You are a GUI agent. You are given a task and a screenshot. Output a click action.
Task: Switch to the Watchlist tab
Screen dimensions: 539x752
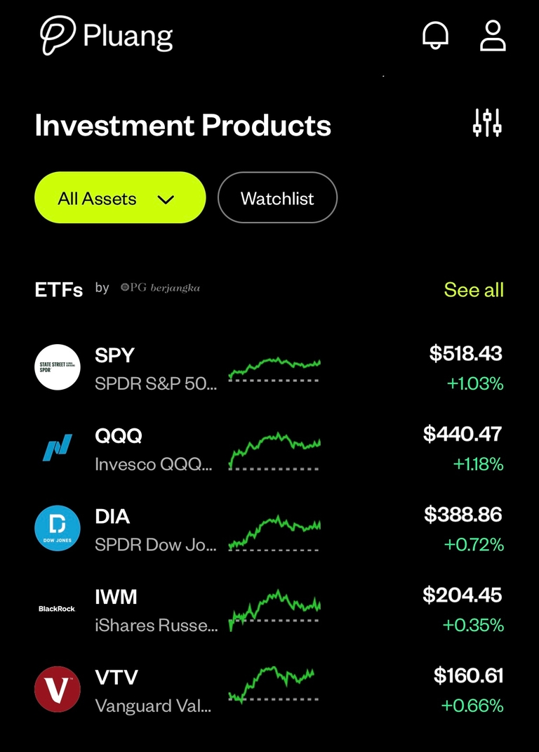click(x=277, y=199)
